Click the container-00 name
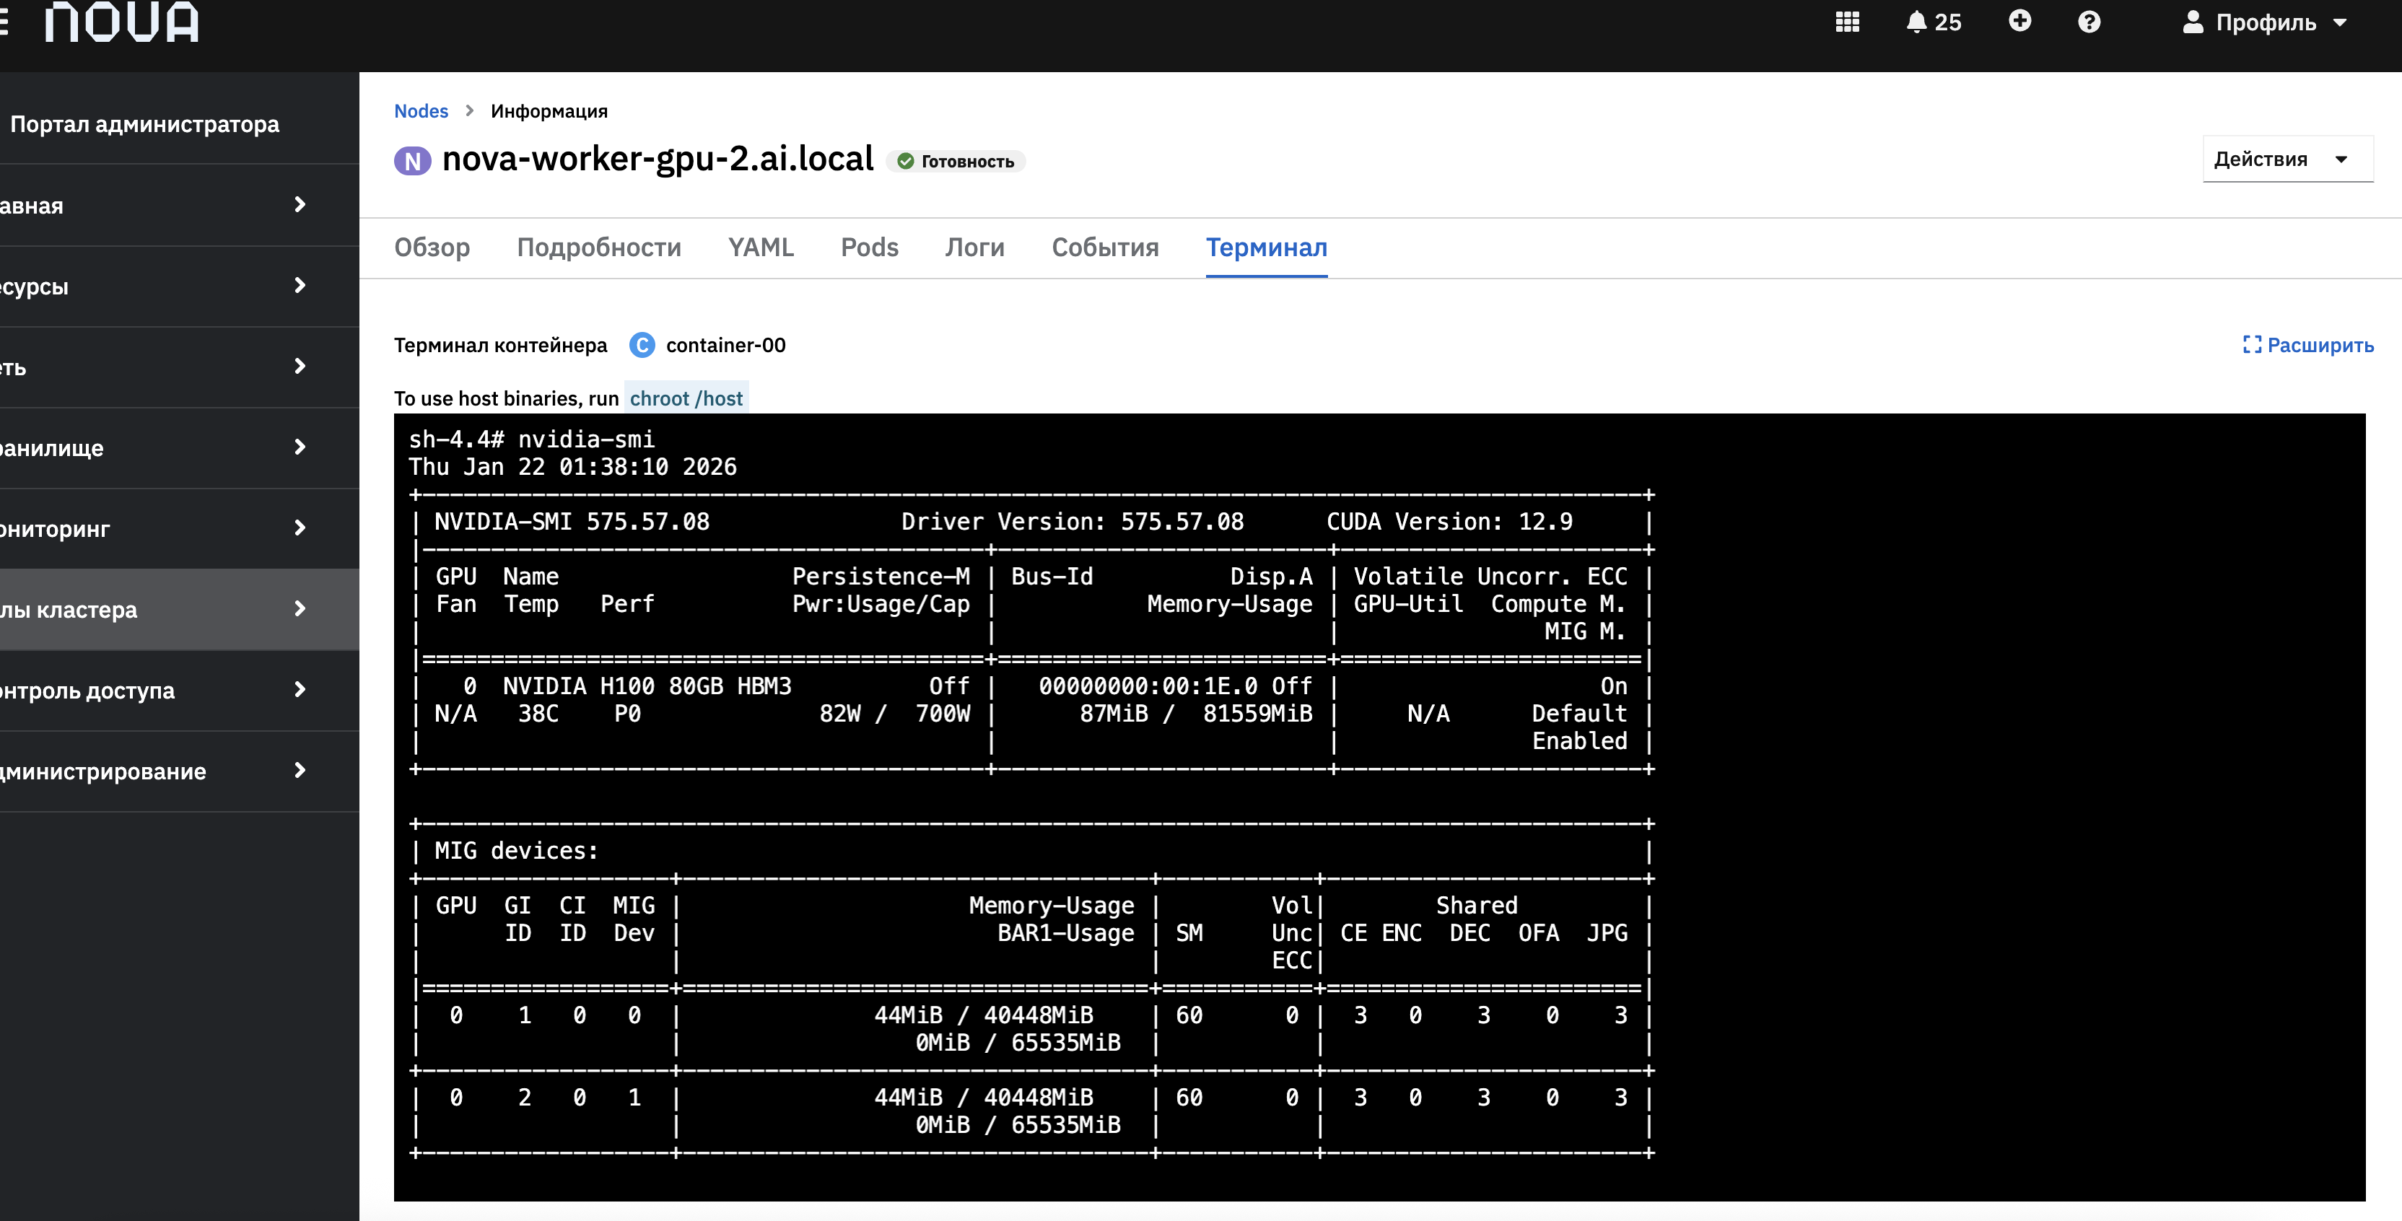Image resolution: width=2402 pixels, height=1221 pixels. click(x=725, y=345)
